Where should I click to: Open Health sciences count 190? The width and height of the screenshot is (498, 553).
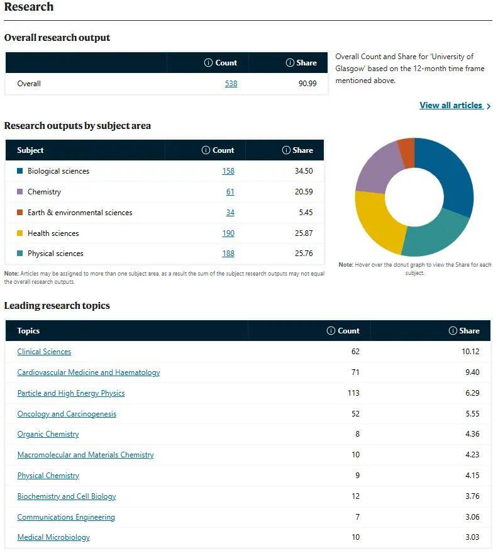click(228, 233)
